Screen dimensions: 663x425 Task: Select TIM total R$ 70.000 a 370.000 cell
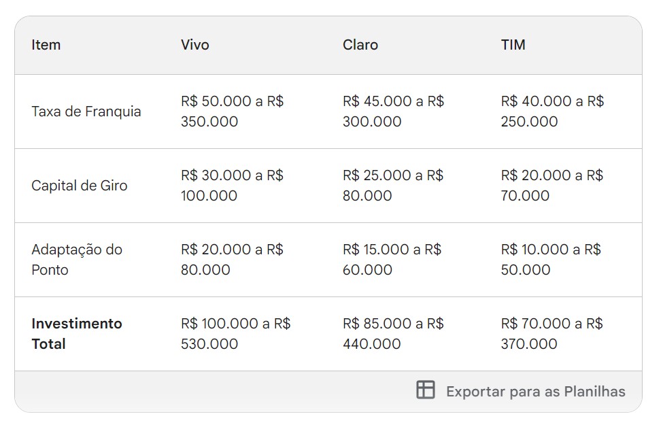click(x=551, y=333)
